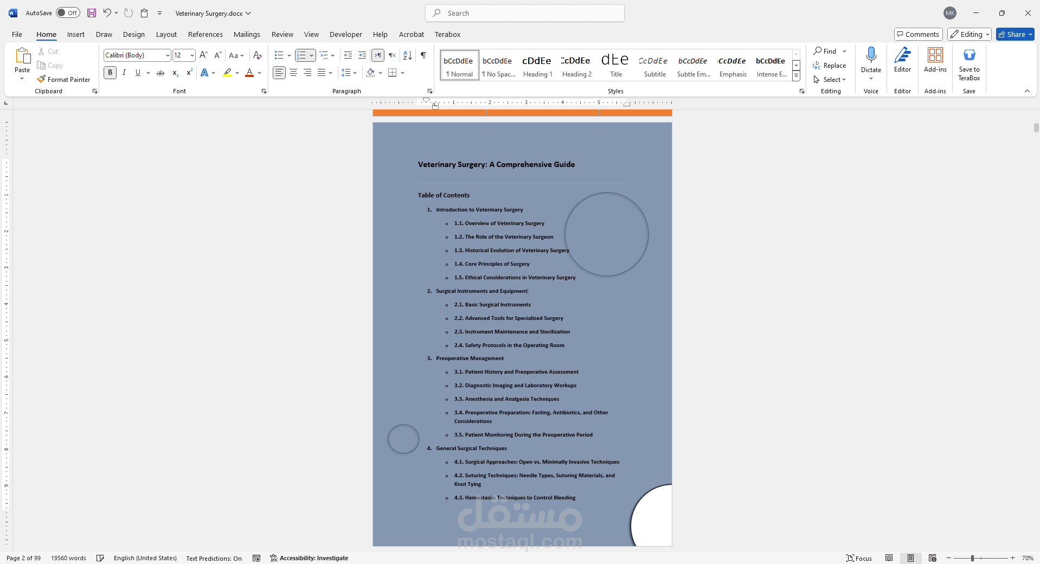Apply the Heading 1 style

point(537,65)
